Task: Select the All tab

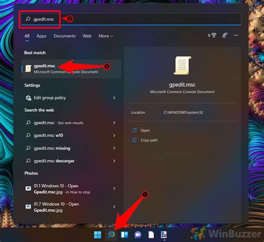Action: (x=27, y=36)
